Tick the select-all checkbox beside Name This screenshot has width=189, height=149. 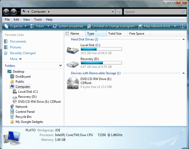pos(67,34)
